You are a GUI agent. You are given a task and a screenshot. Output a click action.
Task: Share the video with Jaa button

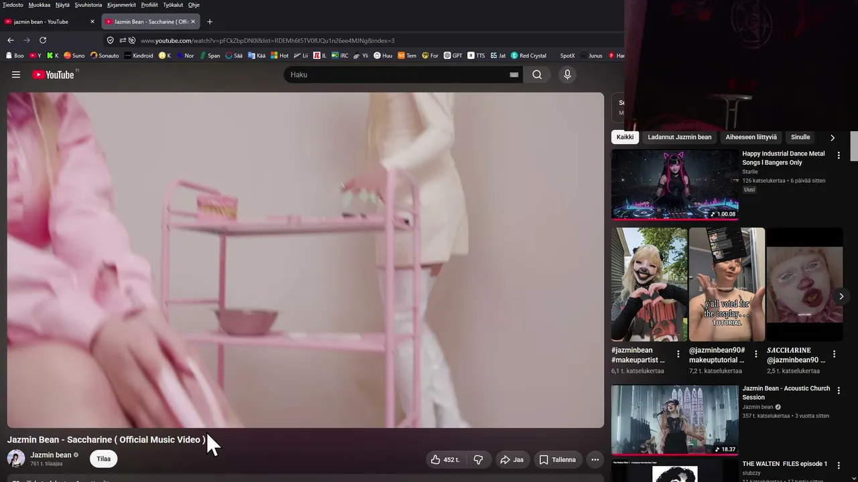(512, 460)
